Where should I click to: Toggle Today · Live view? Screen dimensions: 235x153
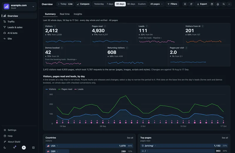(x=65, y=4)
